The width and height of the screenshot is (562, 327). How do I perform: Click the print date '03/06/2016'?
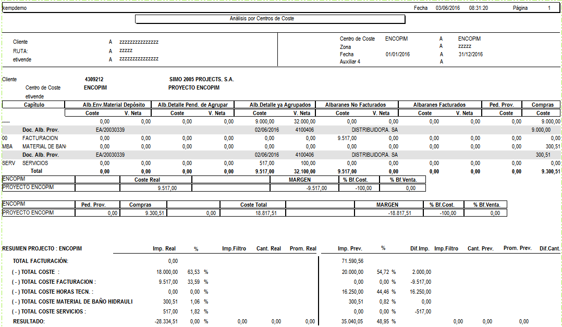(448, 8)
